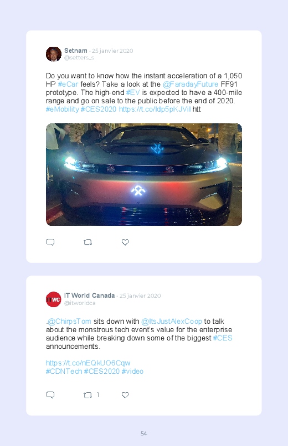Follow the #eMobility hashtag link
The width and height of the screenshot is (288, 446).
(63, 109)
